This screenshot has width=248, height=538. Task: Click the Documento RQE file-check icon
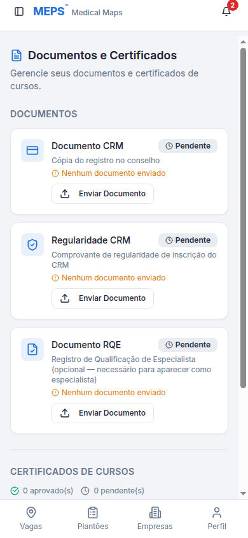pos(32,349)
